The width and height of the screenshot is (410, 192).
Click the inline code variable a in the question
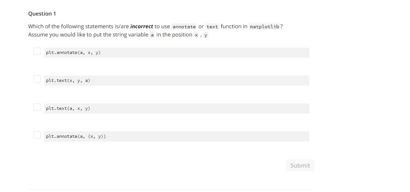(x=152, y=35)
